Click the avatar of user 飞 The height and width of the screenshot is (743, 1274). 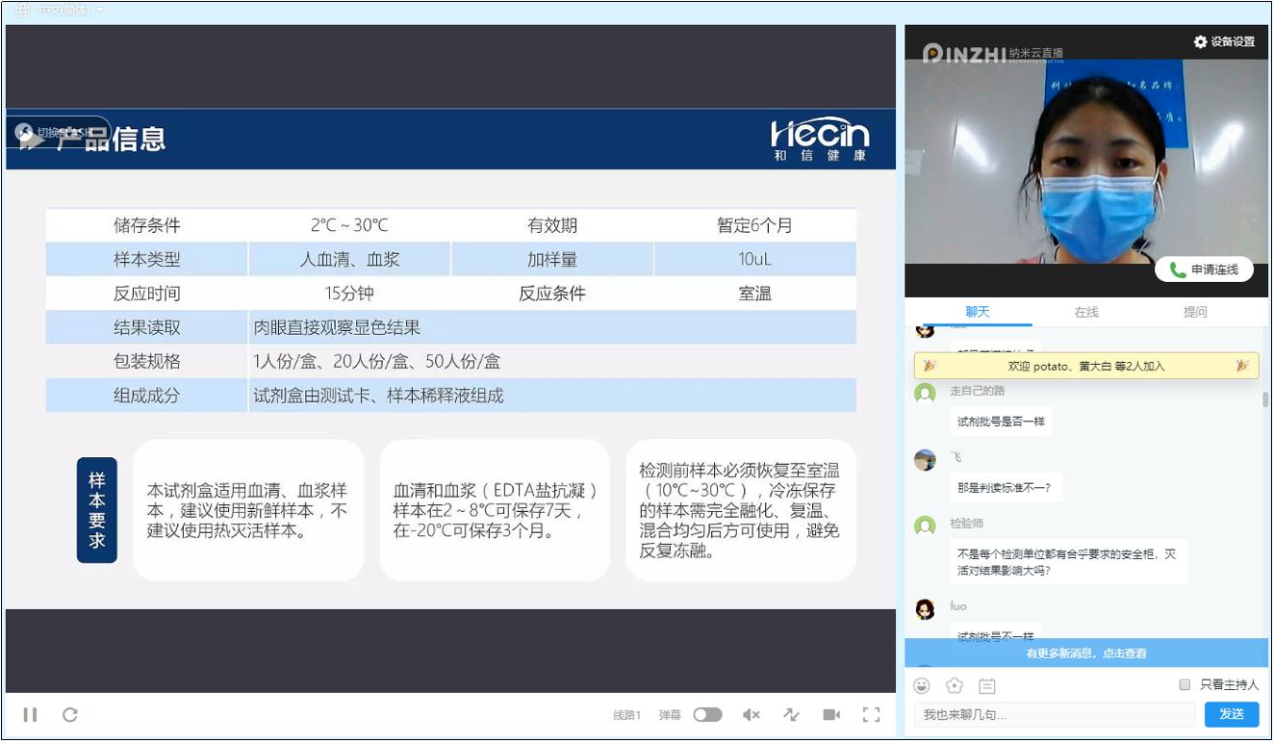point(925,459)
